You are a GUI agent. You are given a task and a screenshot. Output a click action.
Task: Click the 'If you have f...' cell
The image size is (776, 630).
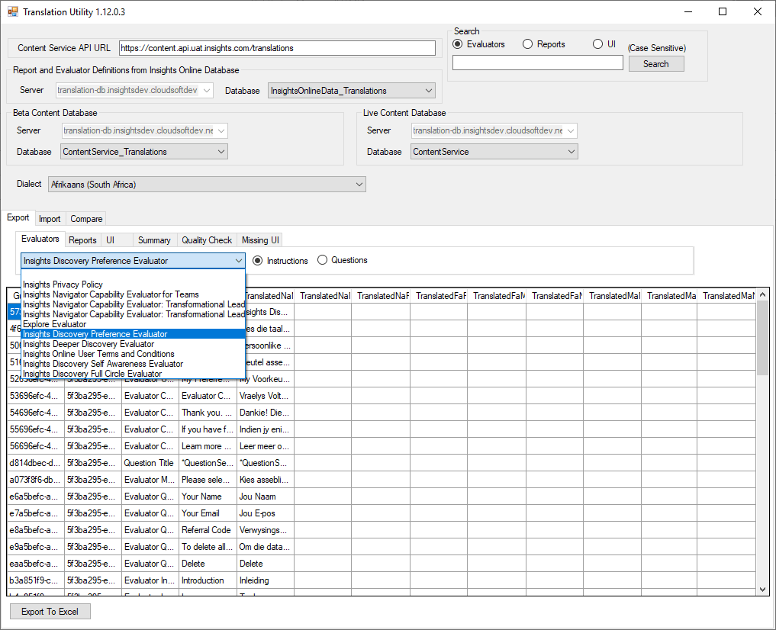pyautogui.click(x=208, y=429)
